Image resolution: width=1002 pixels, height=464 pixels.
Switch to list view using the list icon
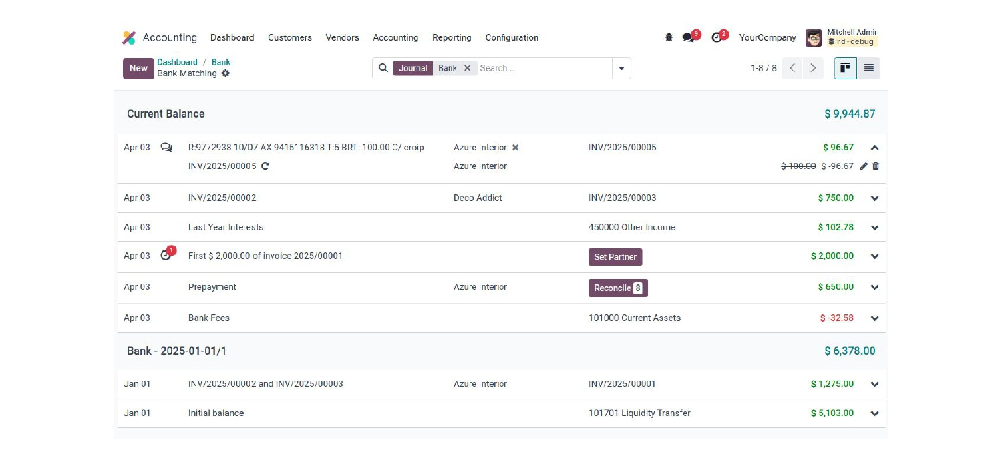coord(869,68)
